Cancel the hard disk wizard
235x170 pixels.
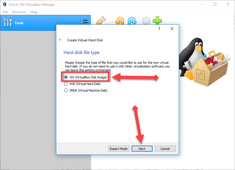point(165,149)
